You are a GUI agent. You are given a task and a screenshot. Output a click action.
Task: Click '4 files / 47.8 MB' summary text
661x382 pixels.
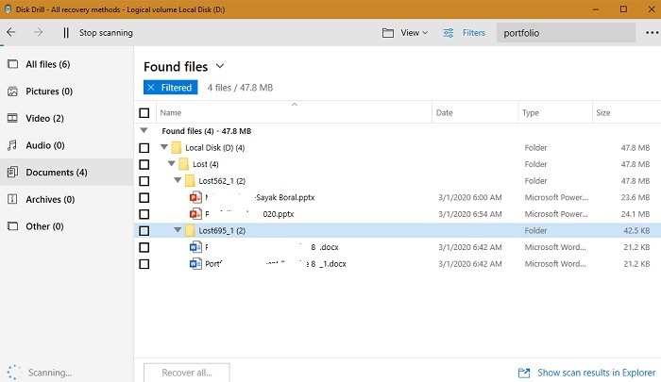(240, 88)
